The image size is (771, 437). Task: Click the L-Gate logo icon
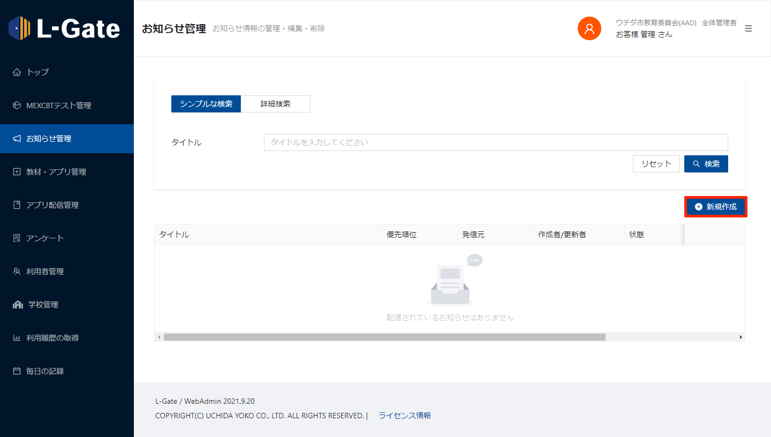pos(20,28)
